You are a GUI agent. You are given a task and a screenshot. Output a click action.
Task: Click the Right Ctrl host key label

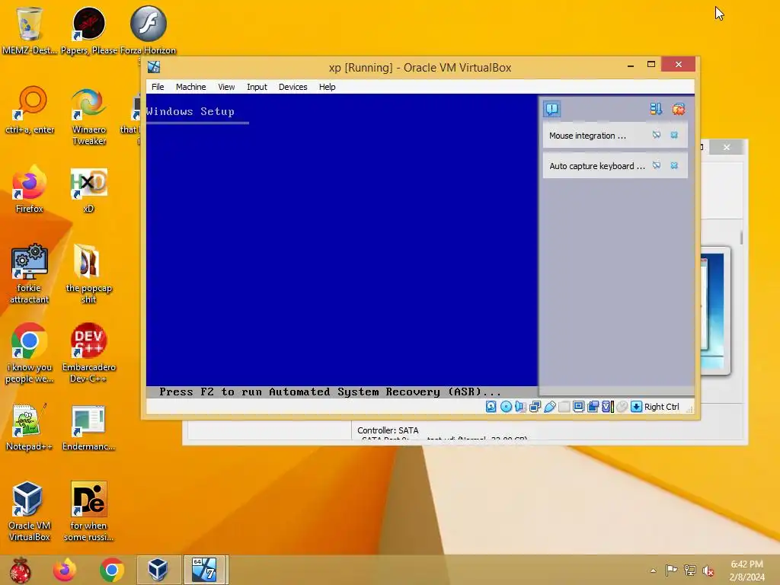pos(662,407)
